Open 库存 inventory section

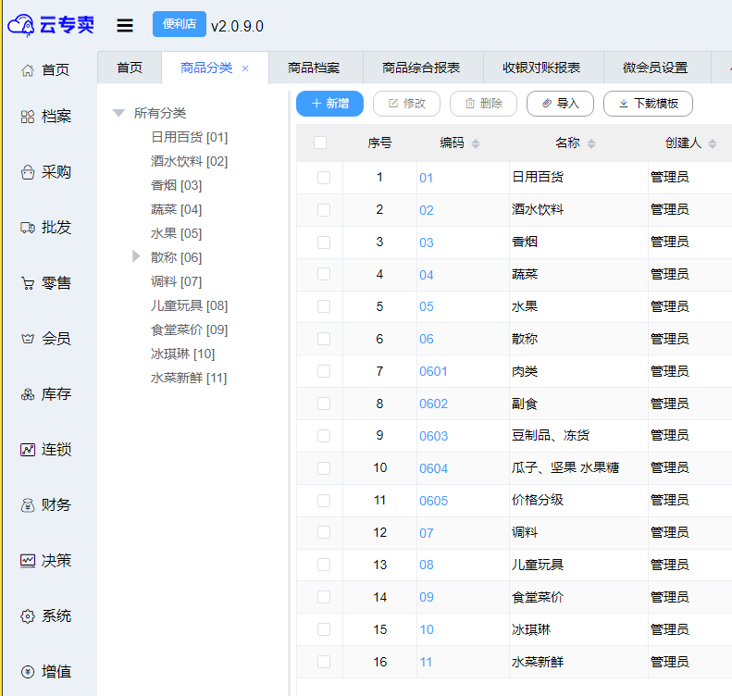(x=46, y=394)
